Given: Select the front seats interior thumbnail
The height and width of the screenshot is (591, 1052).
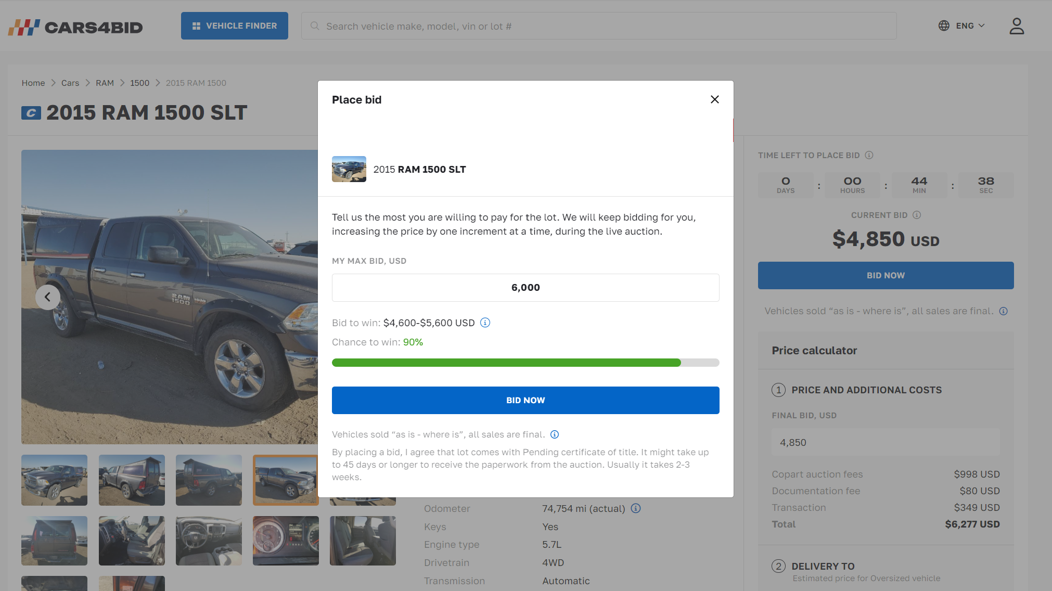Looking at the screenshot, I should click(132, 541).
